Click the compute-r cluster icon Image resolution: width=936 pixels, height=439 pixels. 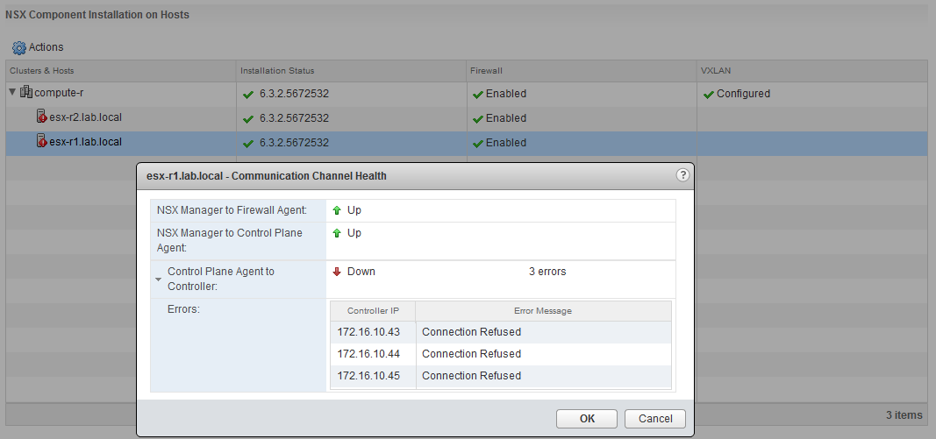point(25,93)
